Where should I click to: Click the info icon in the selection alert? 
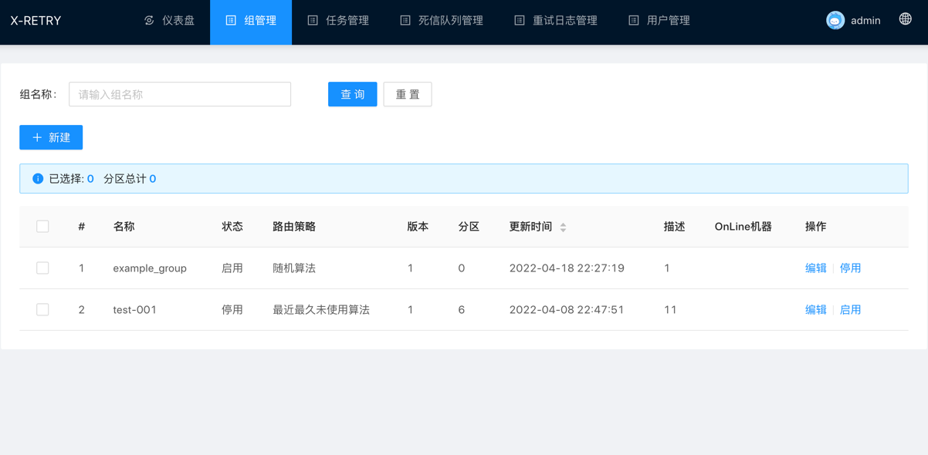coord(38,179)
